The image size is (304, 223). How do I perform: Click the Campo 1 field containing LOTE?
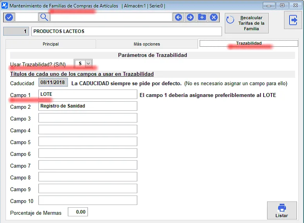88,94
